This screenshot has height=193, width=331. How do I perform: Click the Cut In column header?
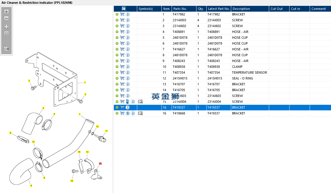pos(299,9)
